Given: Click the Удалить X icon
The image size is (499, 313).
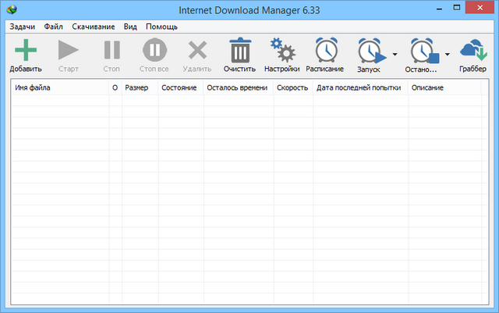Looking at the screenshot, I should pos(197,52).
